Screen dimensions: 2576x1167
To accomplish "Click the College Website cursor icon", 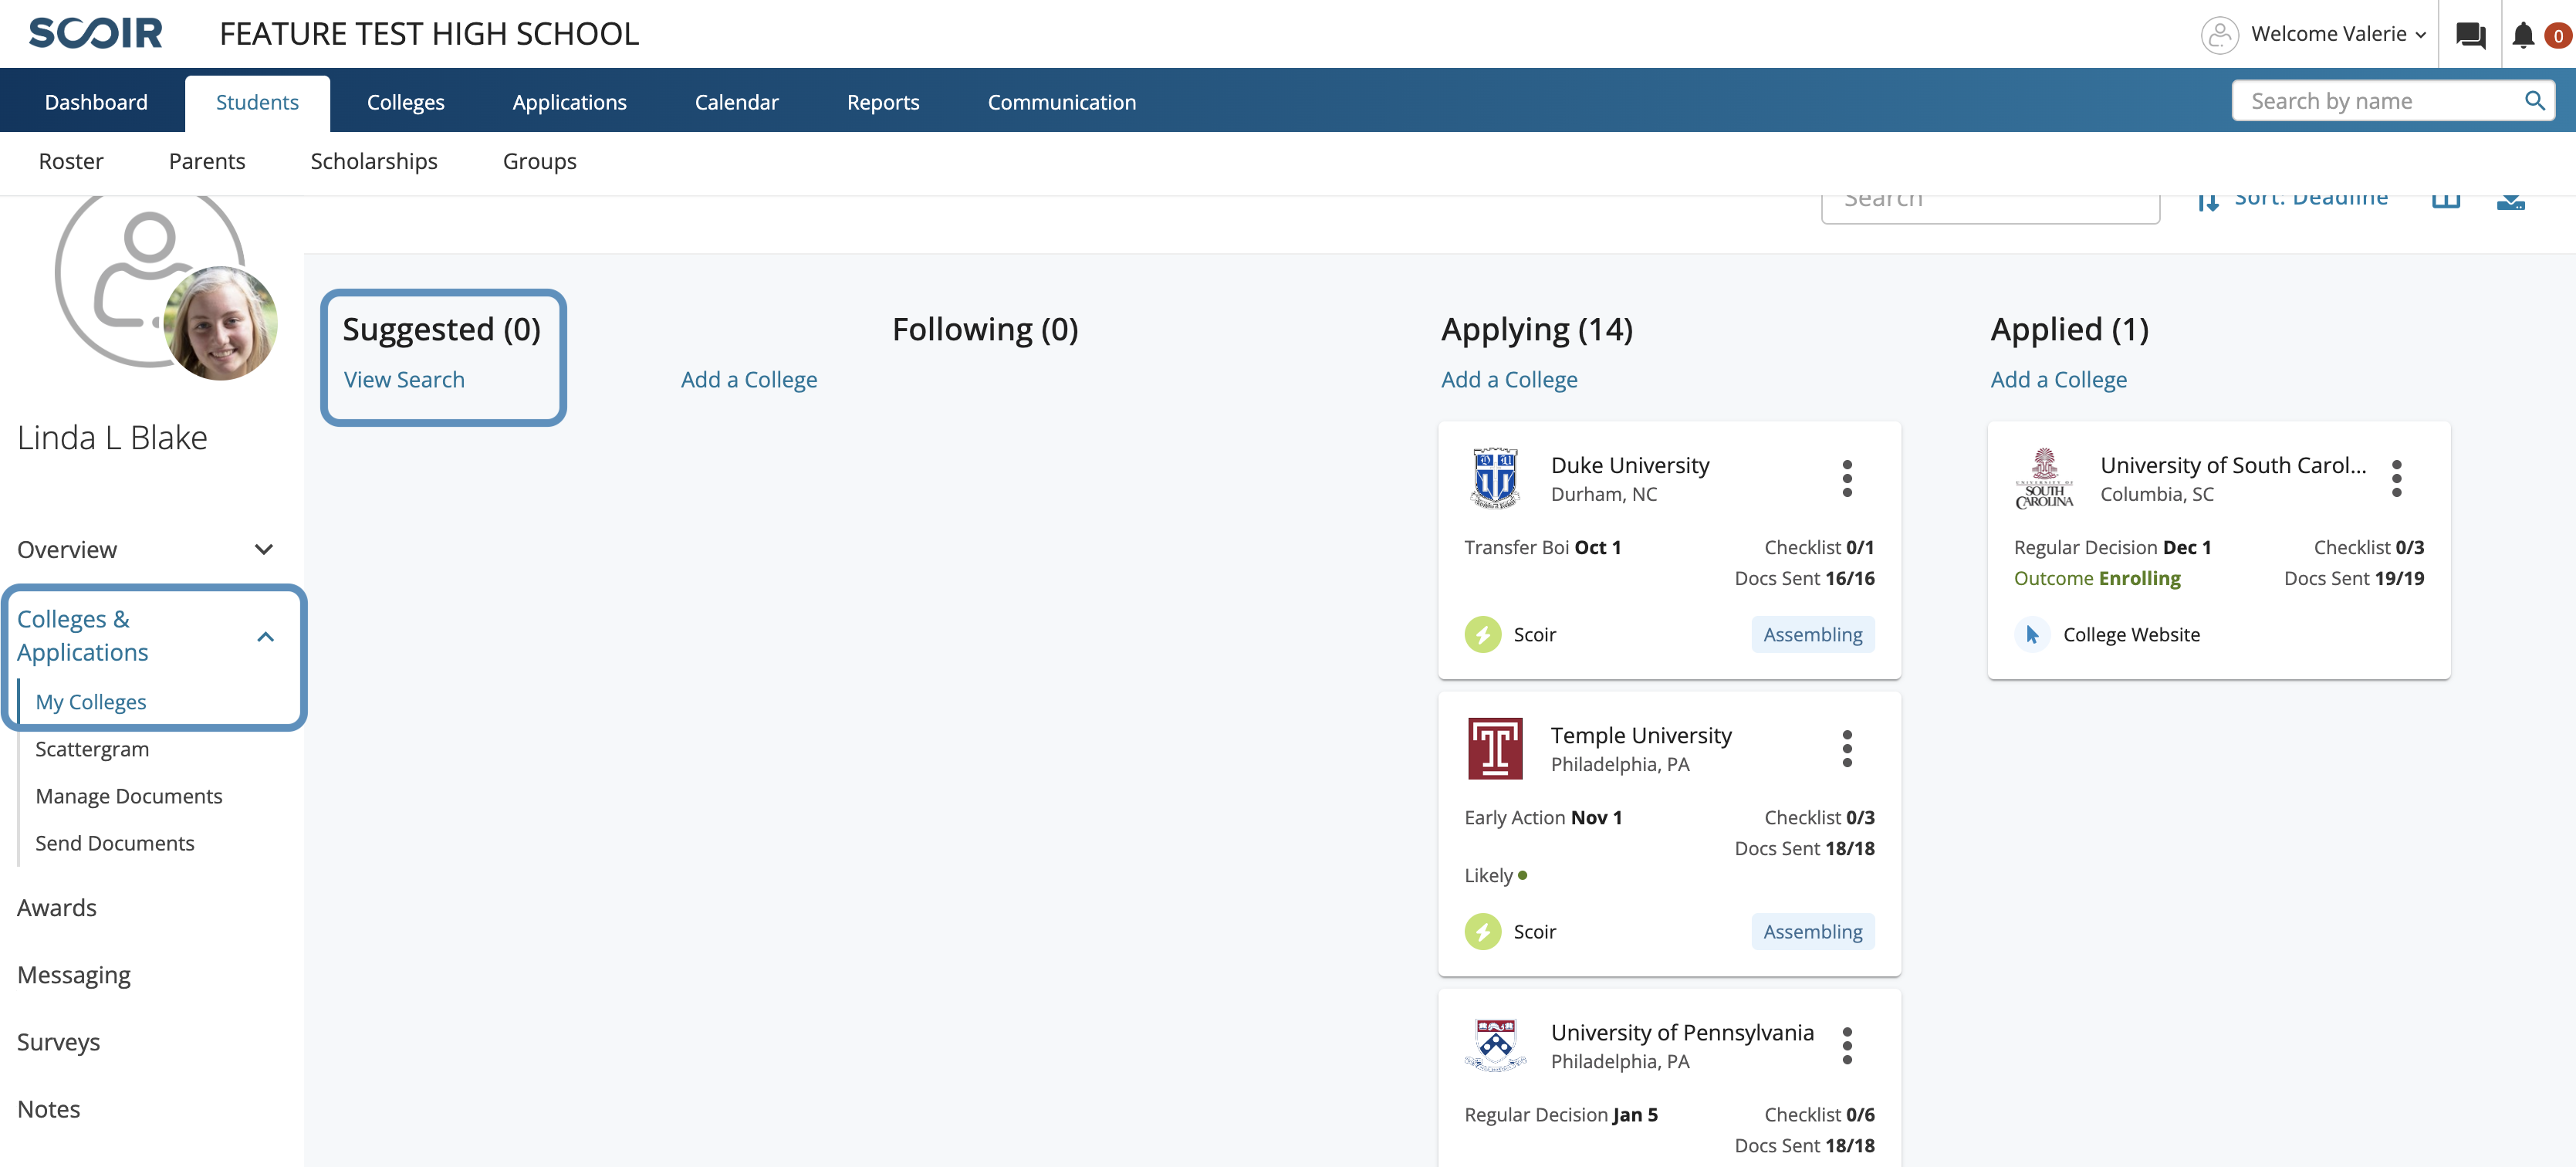I will [2031, 635].
